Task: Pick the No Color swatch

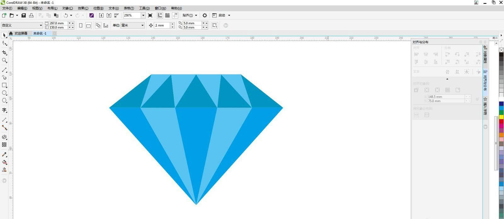Action: tap(501, 50)
